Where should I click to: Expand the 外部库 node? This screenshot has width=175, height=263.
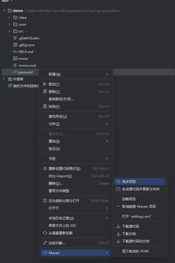point(4,79)
